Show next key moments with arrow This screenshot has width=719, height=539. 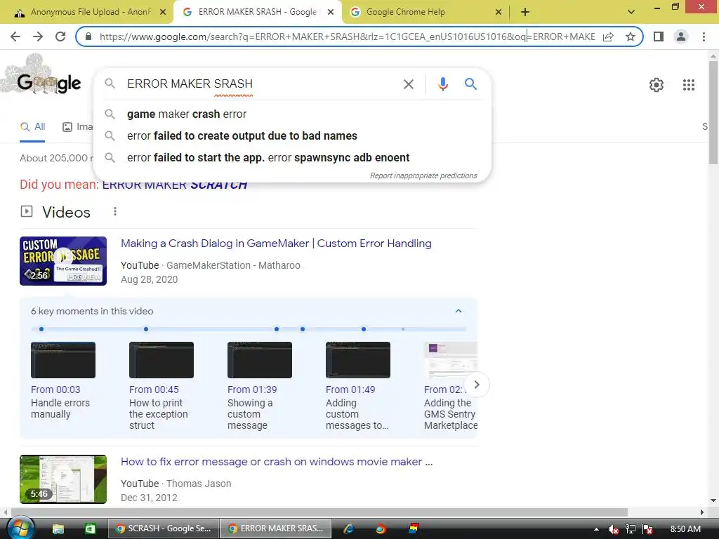477,385
